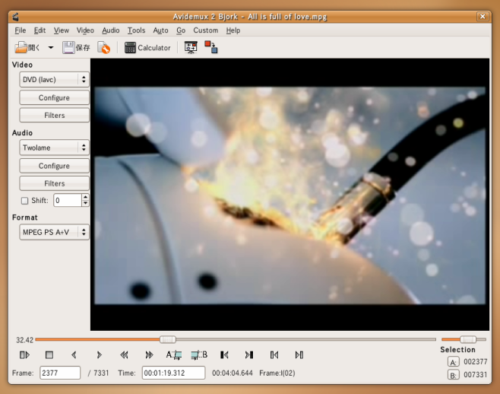Click the red and blue squares icon
Viewport: 500px width, 394px height.
[210, 47]
